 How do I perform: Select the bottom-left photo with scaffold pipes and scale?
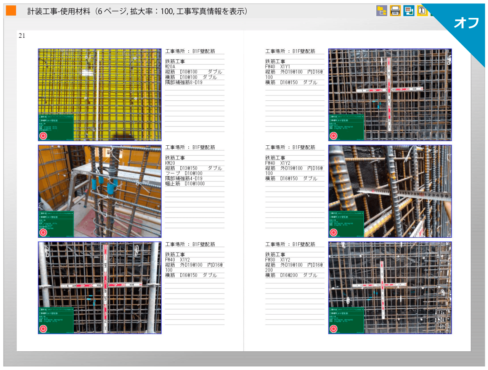[100, 288]
